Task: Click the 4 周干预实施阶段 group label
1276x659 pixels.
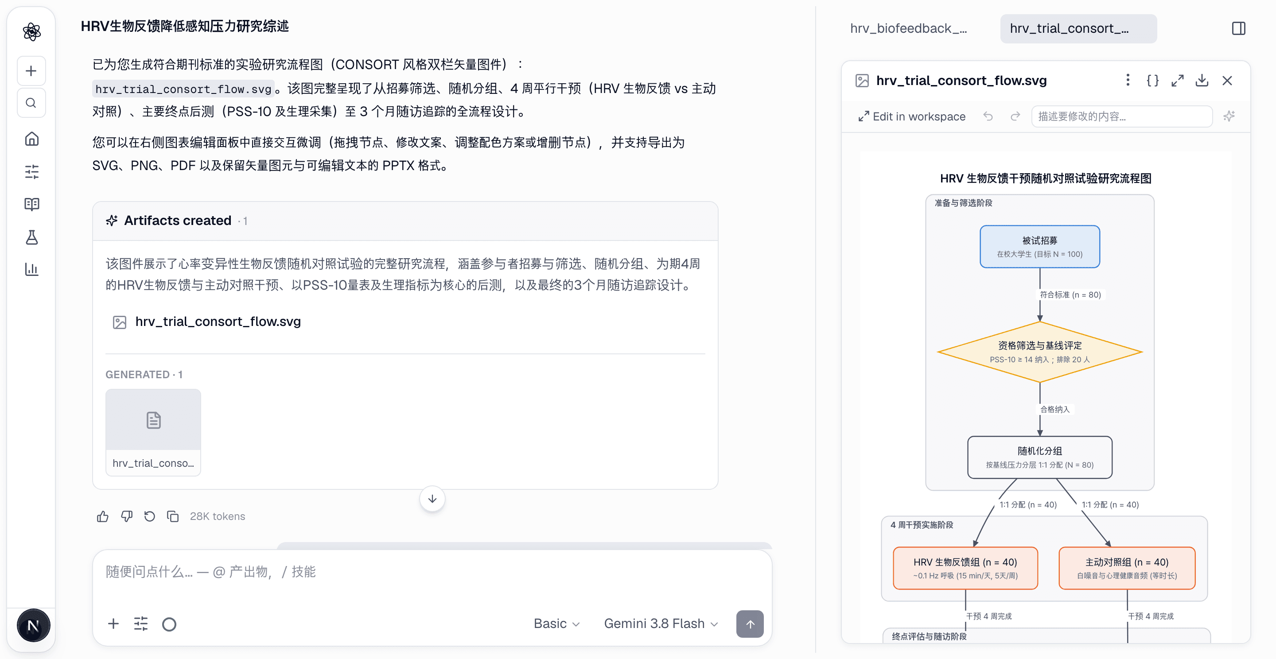Action: (922, 525)
